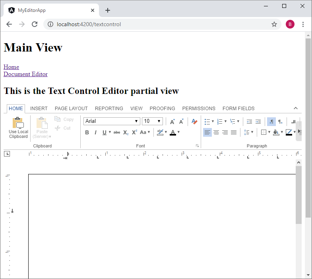
Task: Open the FORM FIELDS tab
Action: pyautogui.click(x=238, y=109)
